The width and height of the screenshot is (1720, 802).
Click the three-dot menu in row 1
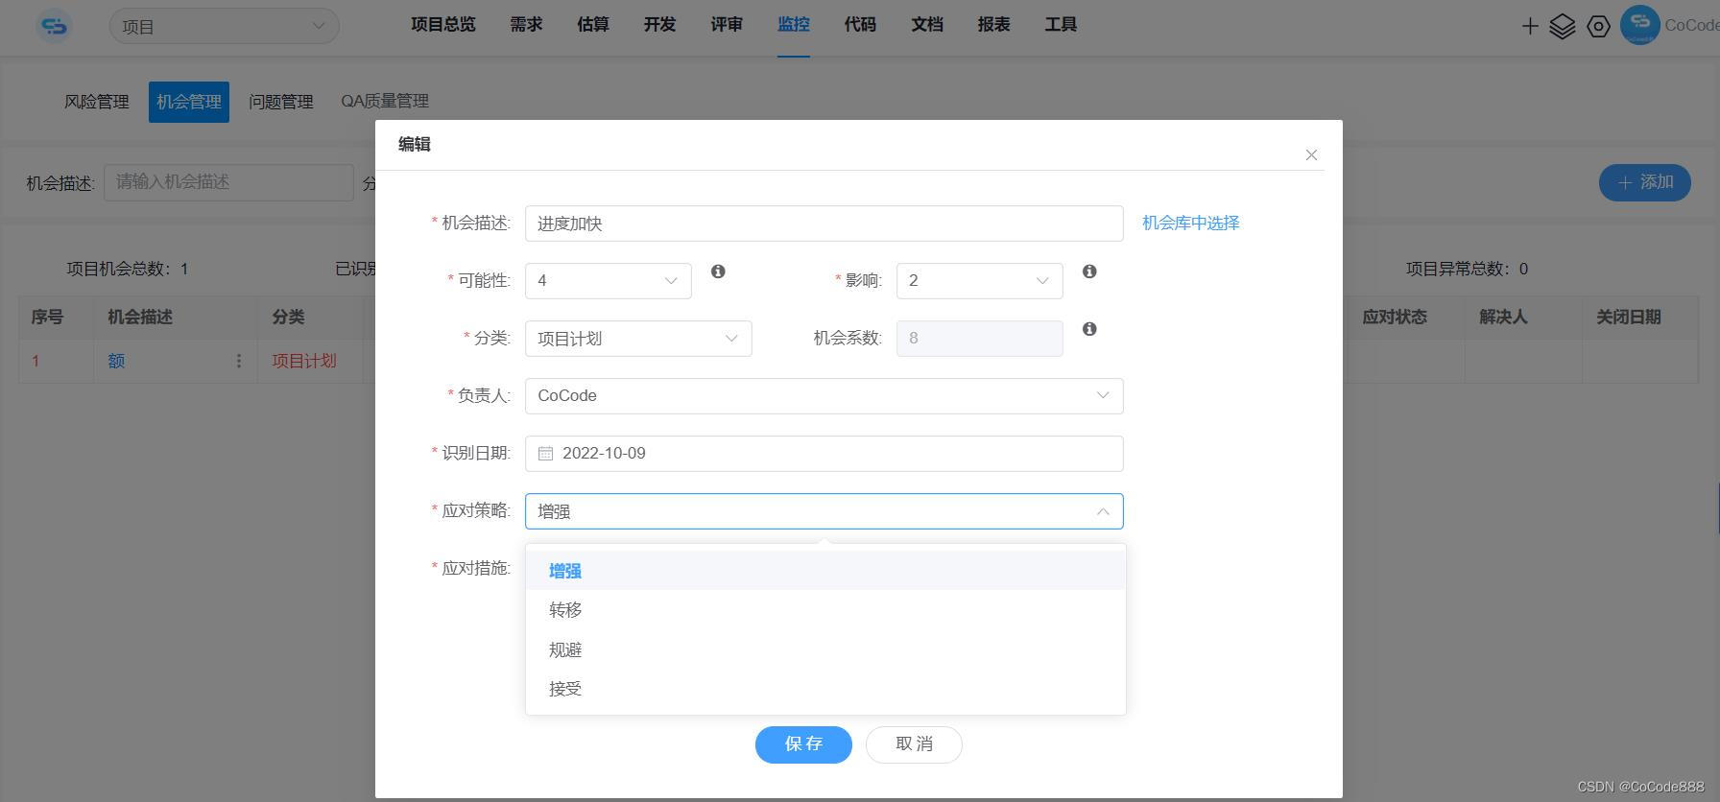pyautogui.click(x=239, y=361)
